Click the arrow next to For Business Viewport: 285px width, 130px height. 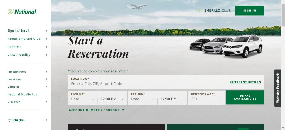click(46, 72)
